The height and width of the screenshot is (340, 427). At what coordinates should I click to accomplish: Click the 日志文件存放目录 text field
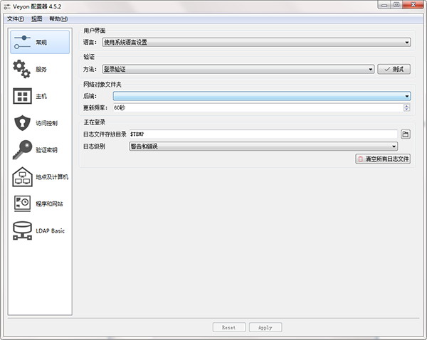pyautogui.click(x=262, y=134)
